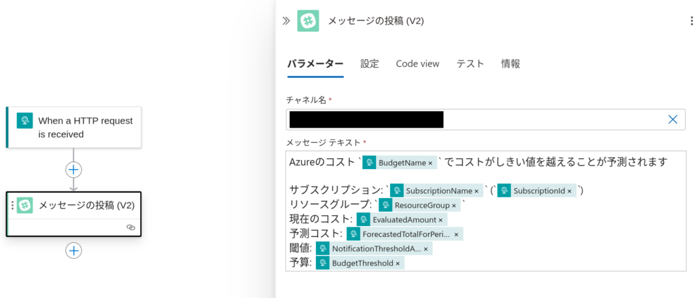Click the connection link icon on the card
This screenshot has width=696, height=298.
click(x=130, y=227)
